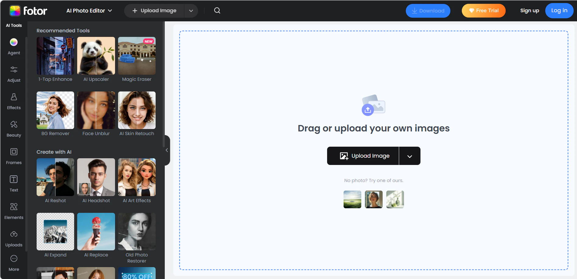Screen dimensions: 577x279
Task: Pick the landscape sample photo
Action: point(352,199)
